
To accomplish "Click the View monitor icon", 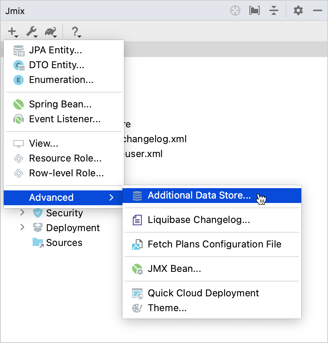I will point(19,144).
